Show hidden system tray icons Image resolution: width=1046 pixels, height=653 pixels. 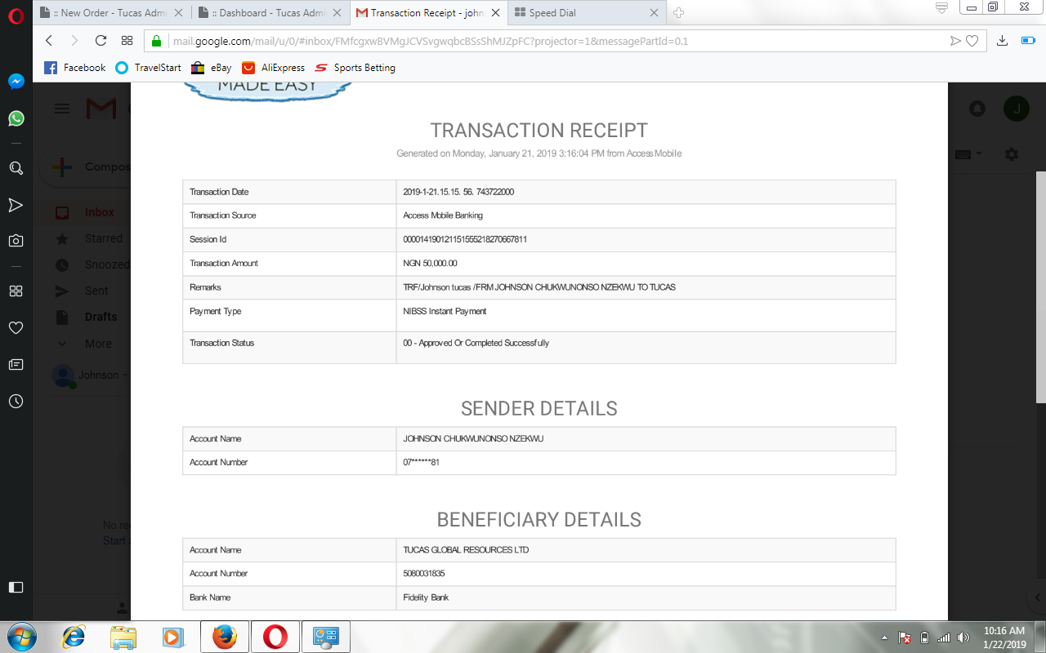coord(885,637)
